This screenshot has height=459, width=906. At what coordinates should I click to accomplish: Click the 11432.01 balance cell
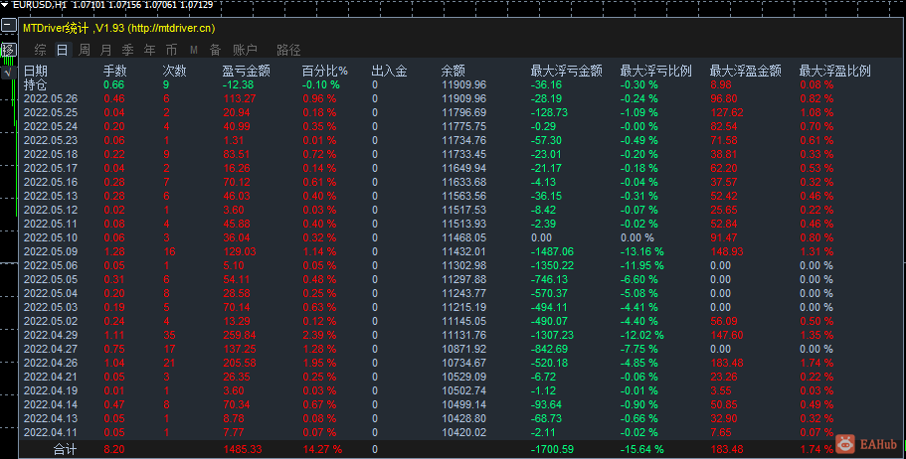(x=464, y=251)
